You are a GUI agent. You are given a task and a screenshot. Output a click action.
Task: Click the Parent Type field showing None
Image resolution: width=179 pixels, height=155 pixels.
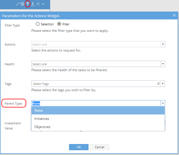tap(96, 103)
